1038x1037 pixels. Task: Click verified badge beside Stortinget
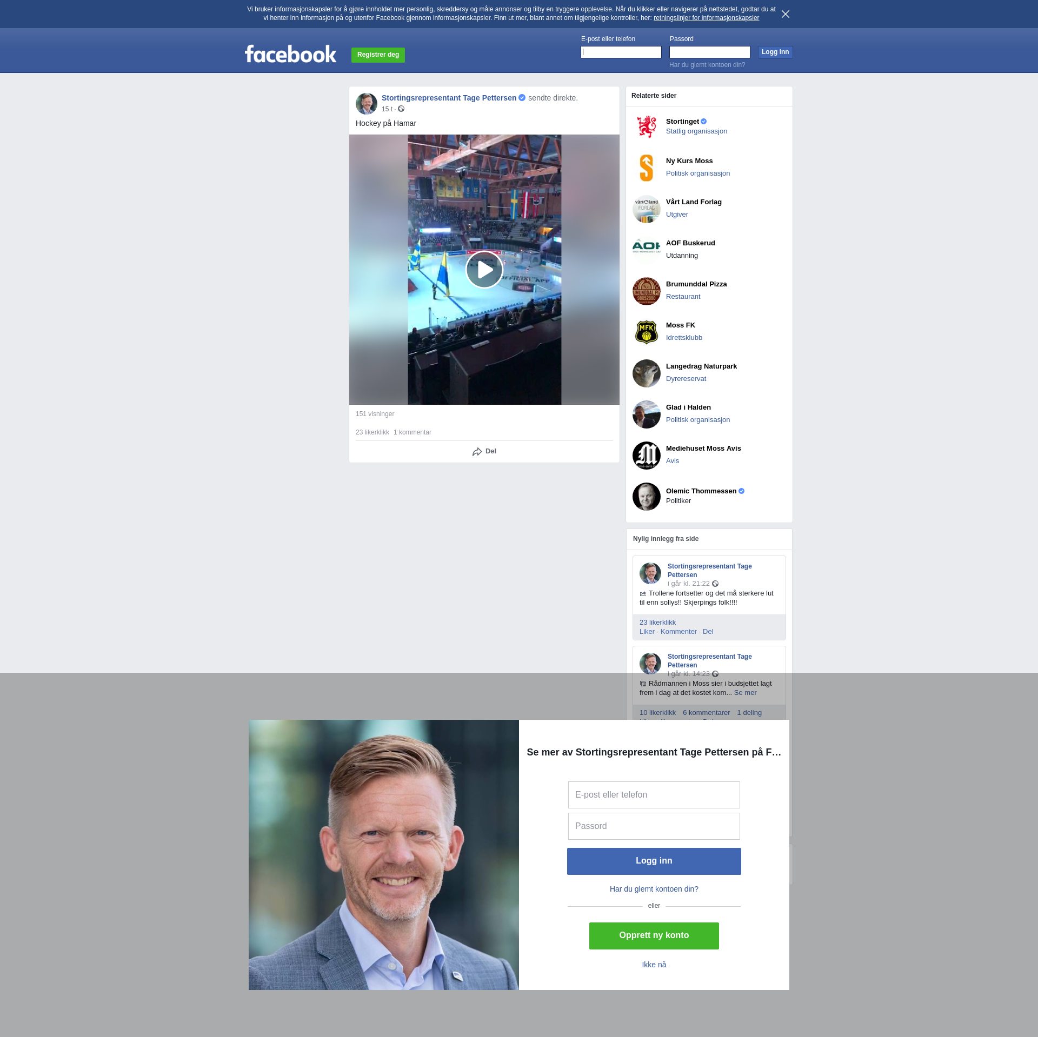tap(704, 122)
